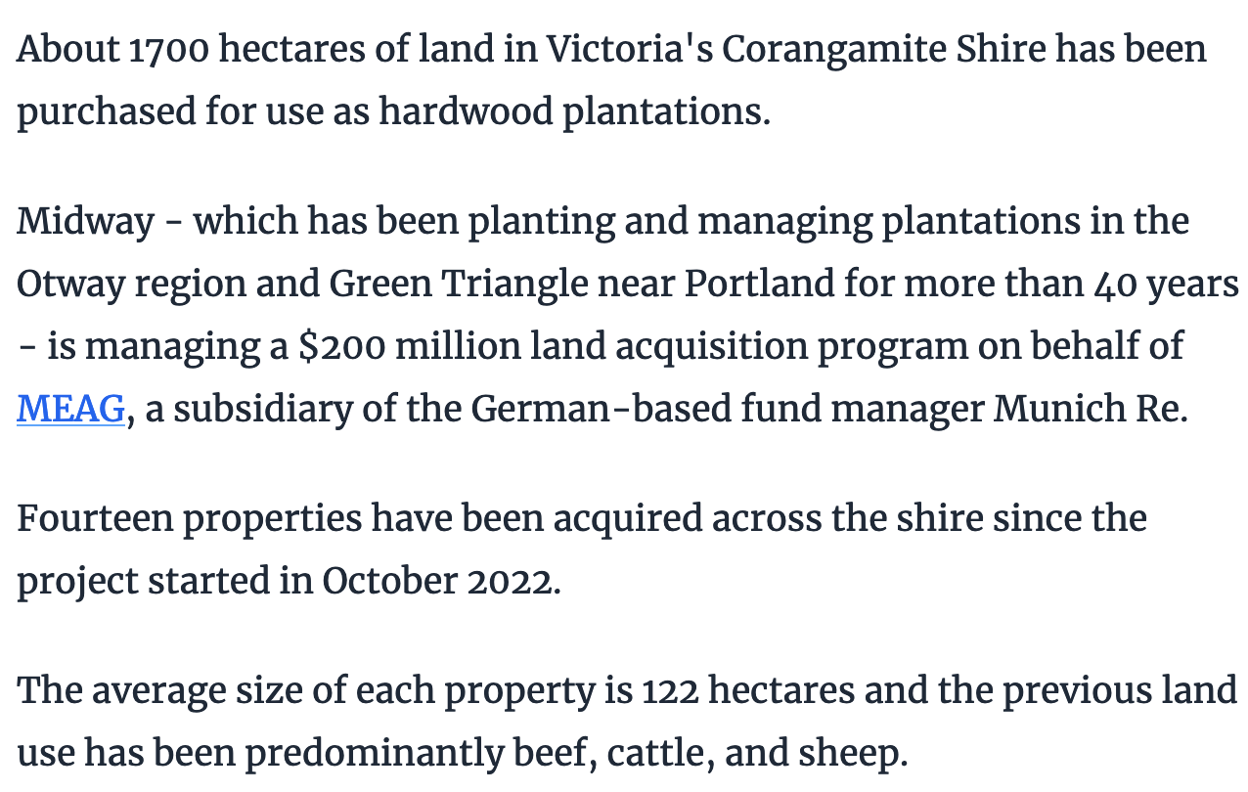Open the MEAG hyperlink
The width and height of the screenshot is (1248, 792).
(71, 410)
